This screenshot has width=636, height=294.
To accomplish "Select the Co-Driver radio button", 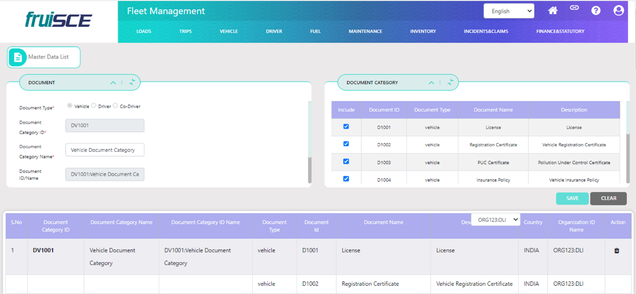I will click(x=115, y=106).
